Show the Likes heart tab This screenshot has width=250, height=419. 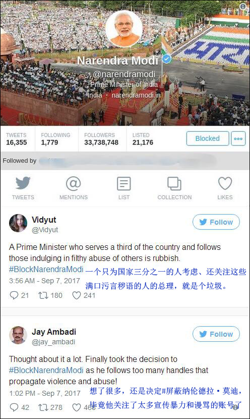click(x=225, y=183)
